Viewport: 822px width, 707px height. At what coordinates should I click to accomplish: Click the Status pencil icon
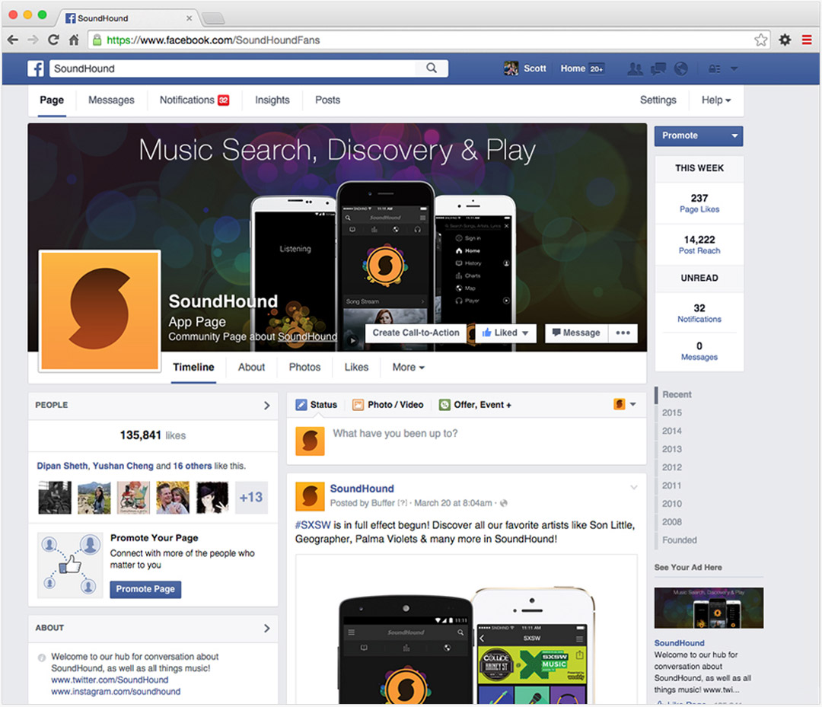(301, 405)
